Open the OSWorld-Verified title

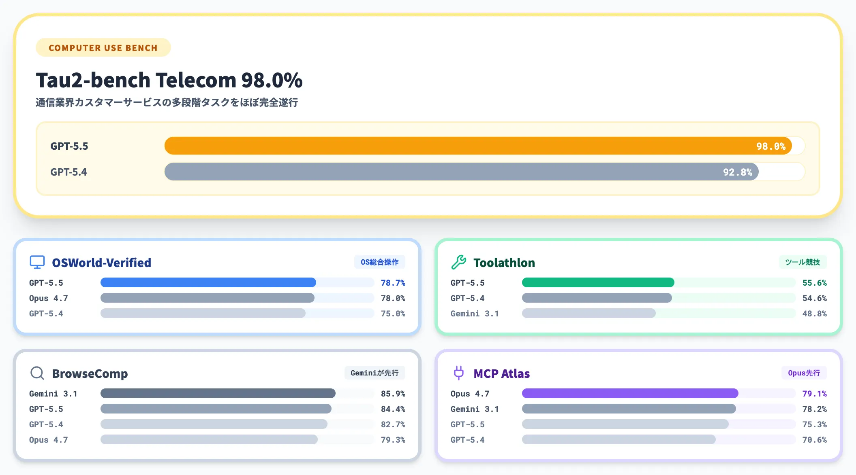[x=101, y=263]
